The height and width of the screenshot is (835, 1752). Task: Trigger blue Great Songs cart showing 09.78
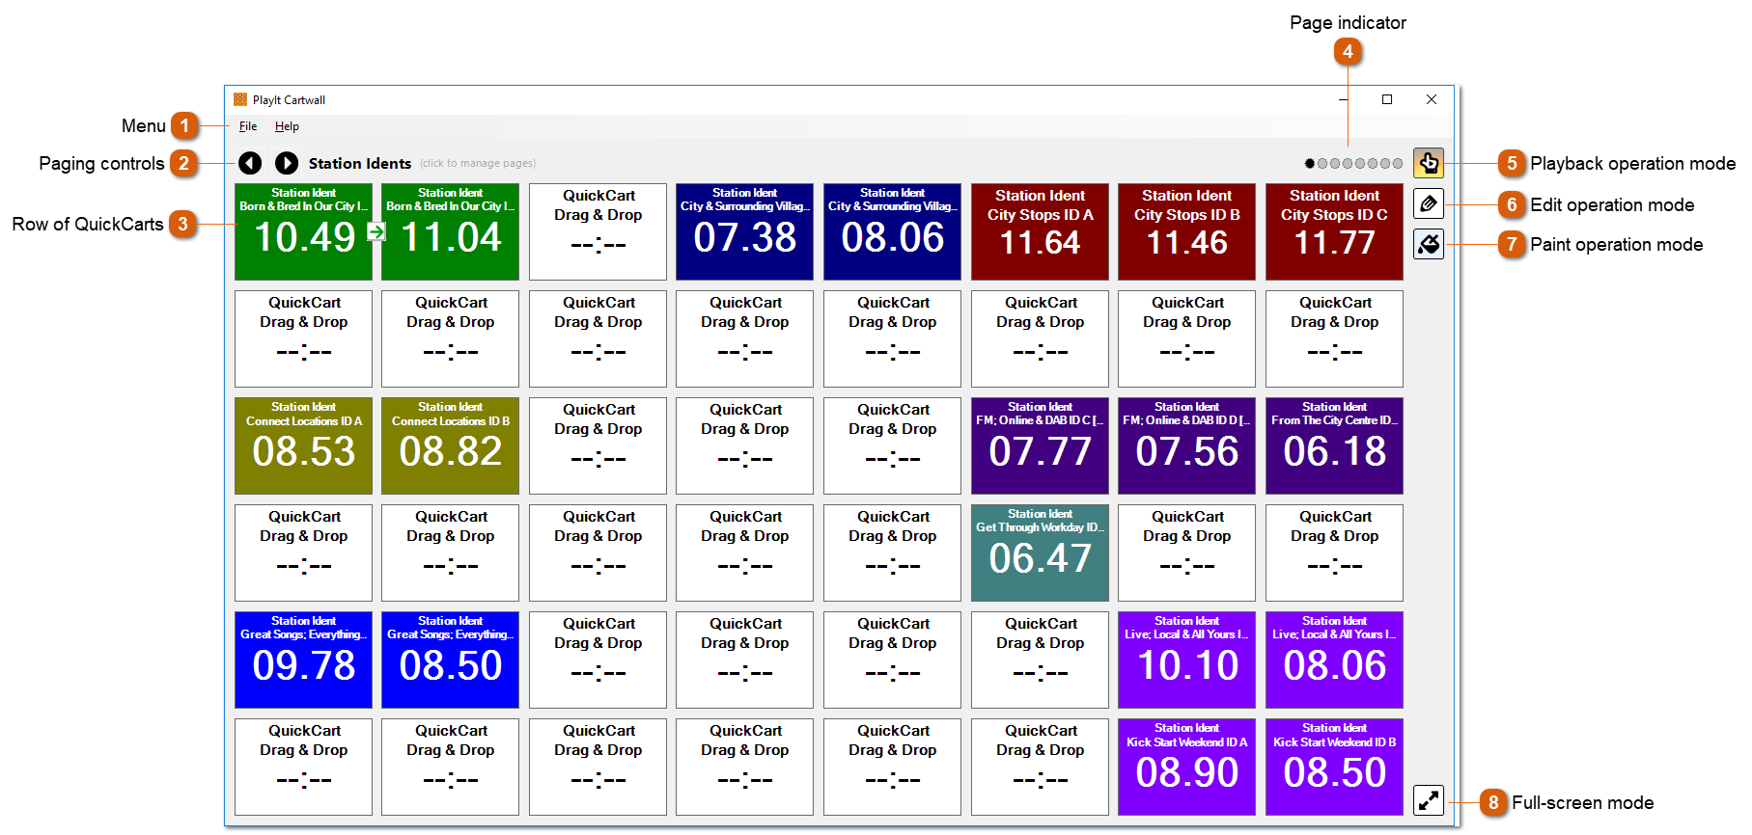(303, 660)
